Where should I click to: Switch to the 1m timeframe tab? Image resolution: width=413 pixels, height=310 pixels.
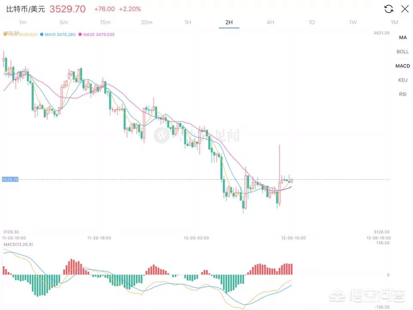(23, 22)
